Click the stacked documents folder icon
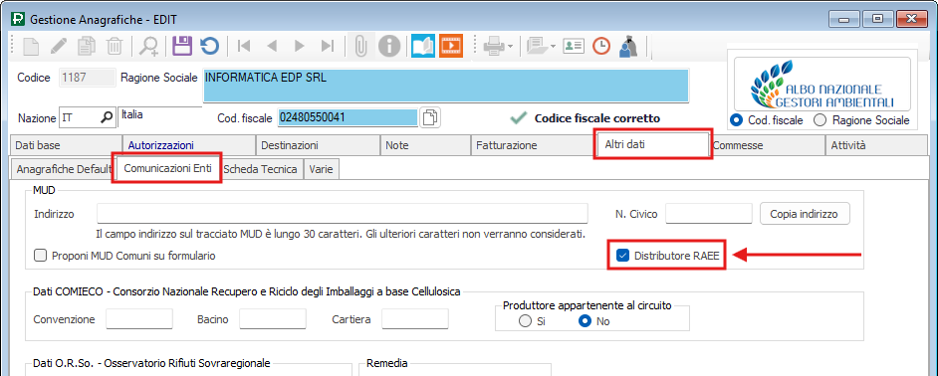Screen dimensions: 938x376 coord(537,46)
